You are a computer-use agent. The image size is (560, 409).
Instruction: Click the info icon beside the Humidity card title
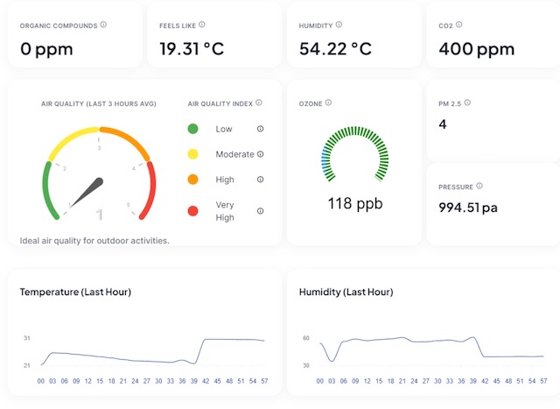point(339,25)
